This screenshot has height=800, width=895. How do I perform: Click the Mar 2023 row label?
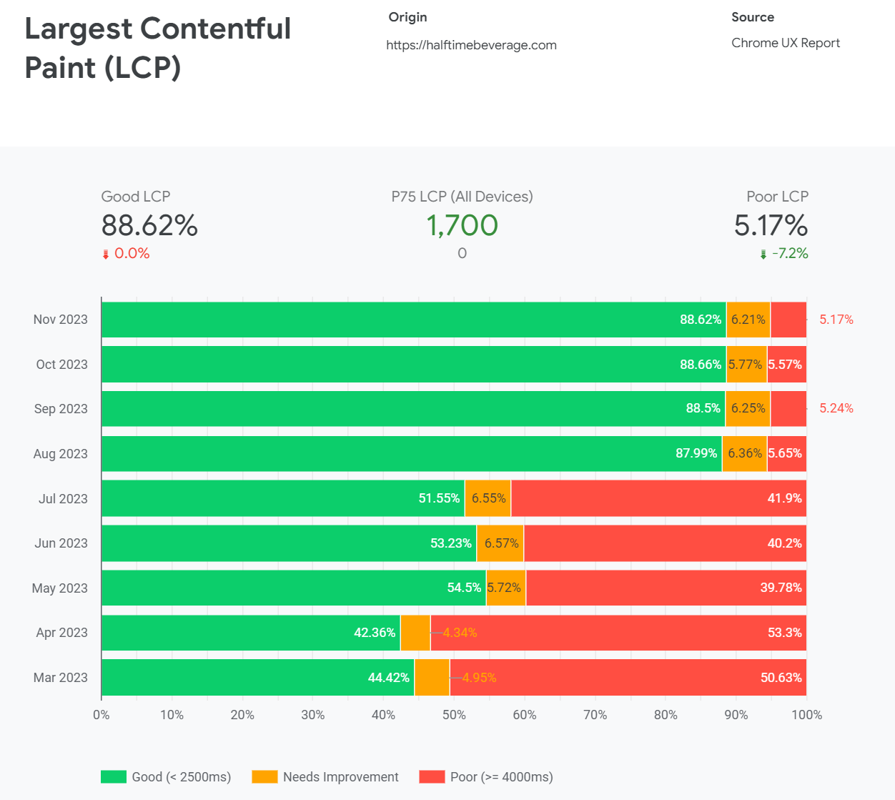click(61, 678)
